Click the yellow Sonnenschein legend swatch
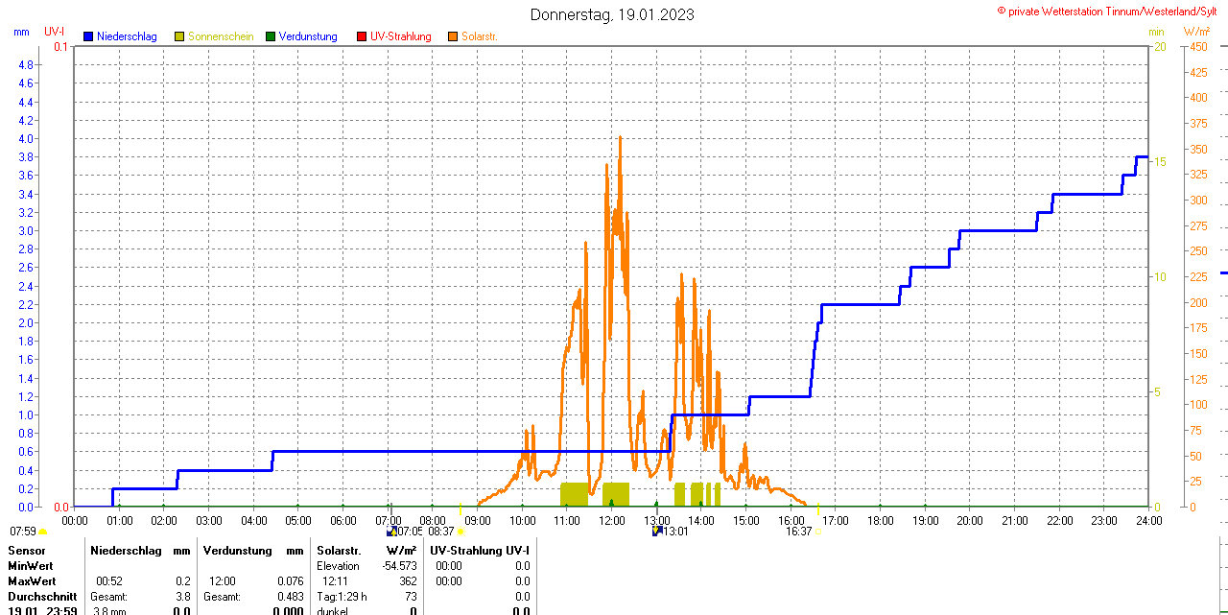This screenshot has width=1228, height=615. (x=179, y=36)
